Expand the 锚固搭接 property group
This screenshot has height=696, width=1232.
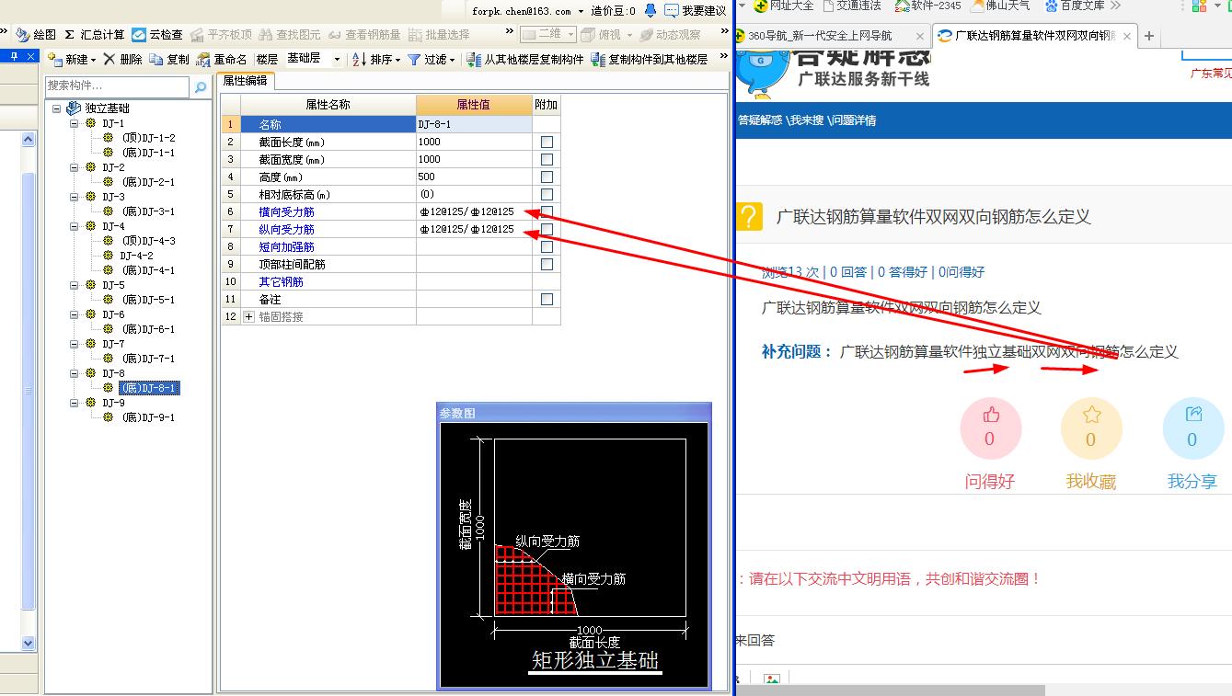pos(248,316)
